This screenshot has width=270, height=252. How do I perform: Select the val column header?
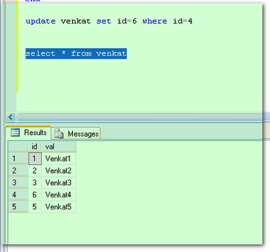tap(59, 147)
